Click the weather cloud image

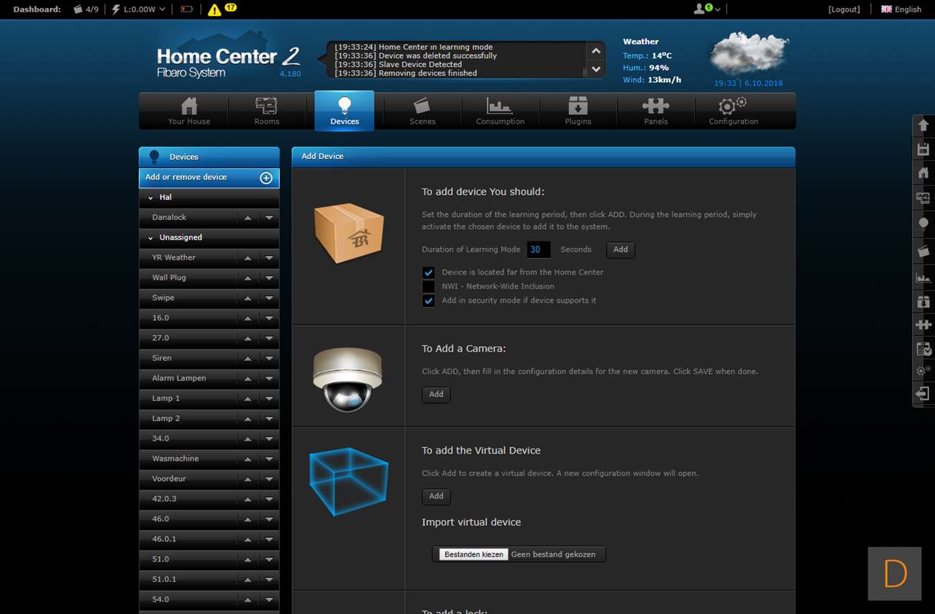pos(749,54)
